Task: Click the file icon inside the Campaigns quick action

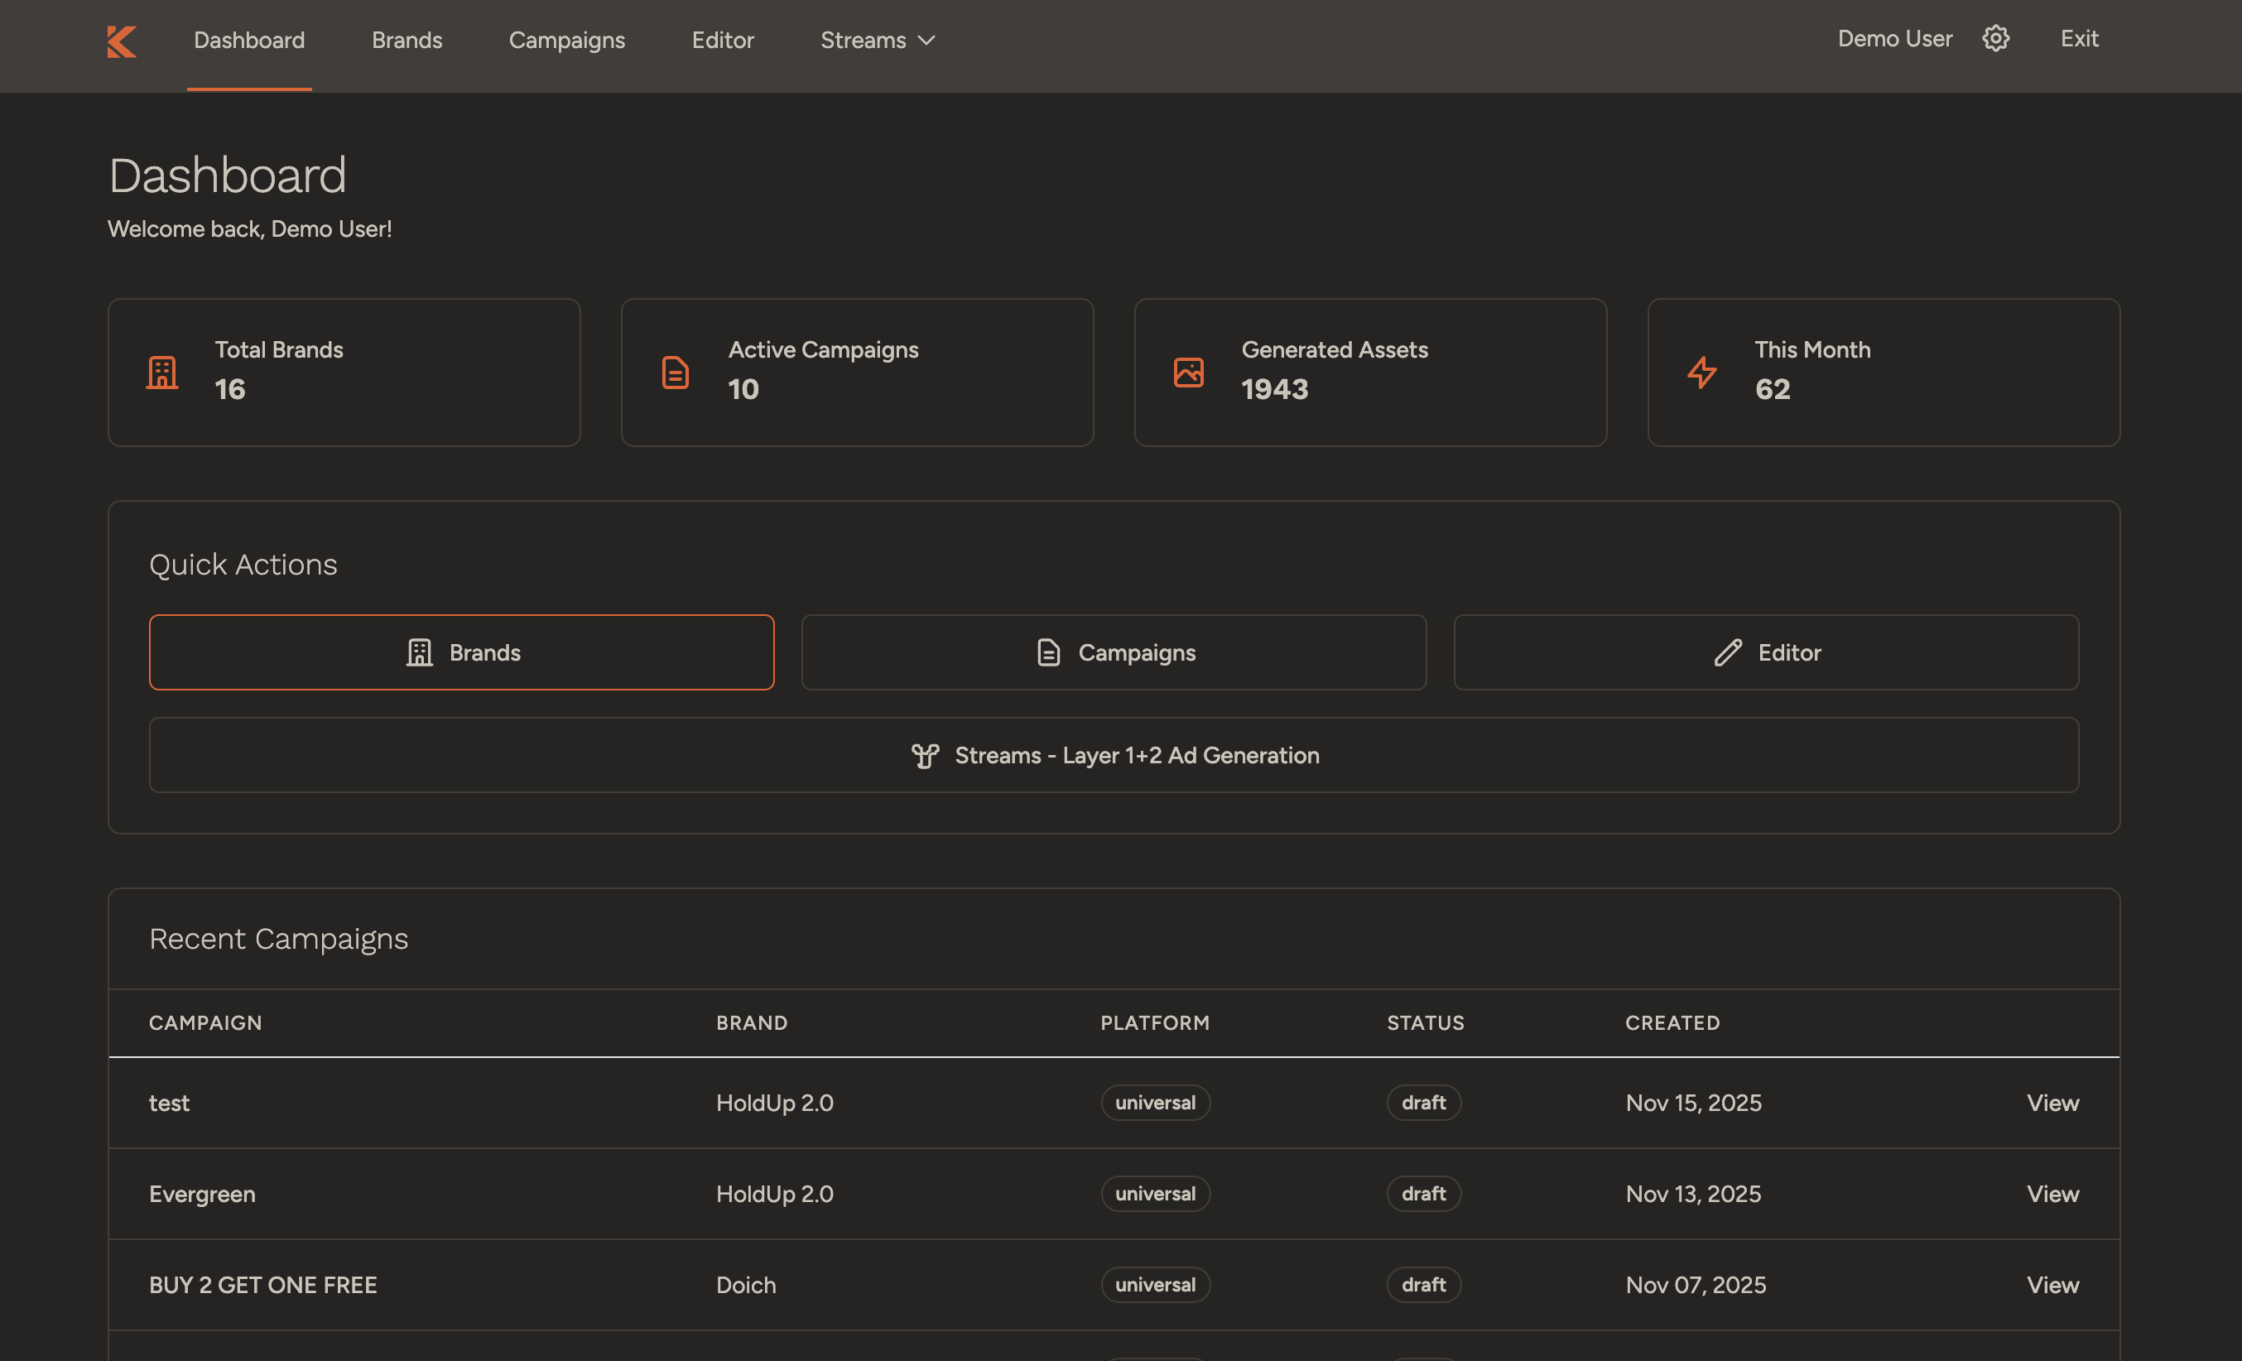Action: 1047,652
